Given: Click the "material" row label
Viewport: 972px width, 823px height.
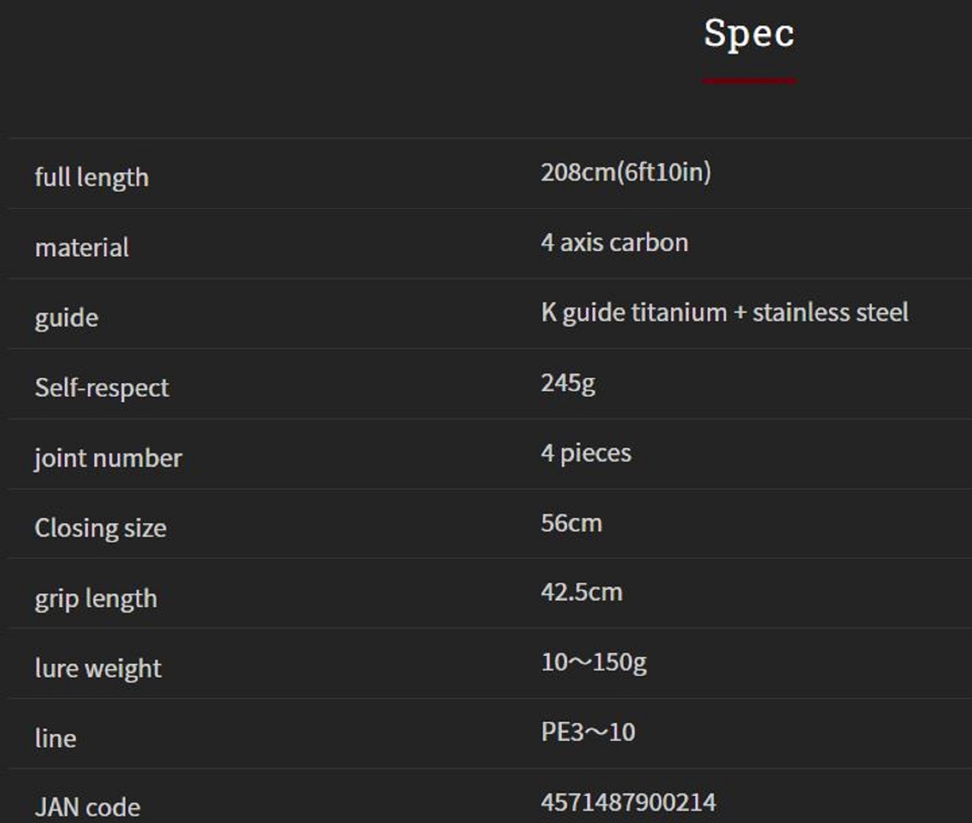Looking at the screenshot, I should [x=82, y=248].
